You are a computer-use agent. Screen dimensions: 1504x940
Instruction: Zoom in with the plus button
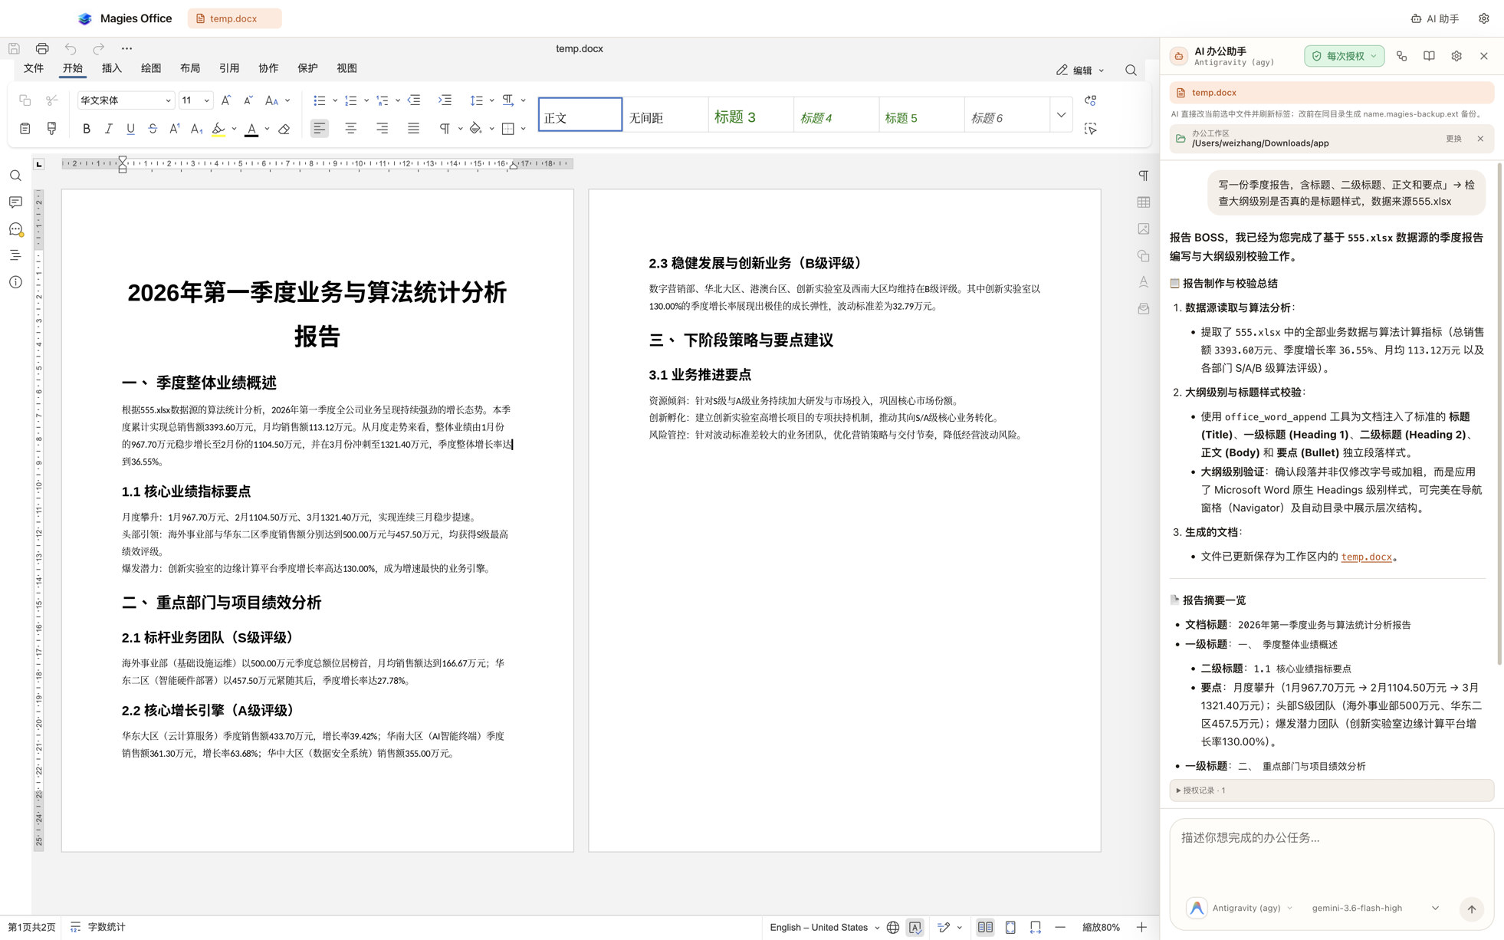coord(1141,928)
